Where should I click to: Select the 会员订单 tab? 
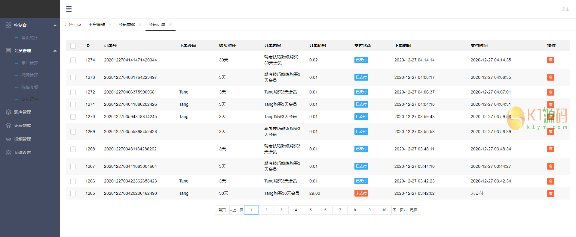pyautogui.click(x=157, y=25)
